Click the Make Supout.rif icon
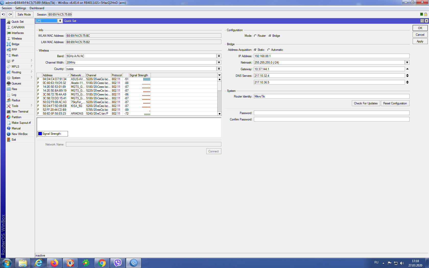This screenshot has width=429, height=268. (x=9, y=123)
